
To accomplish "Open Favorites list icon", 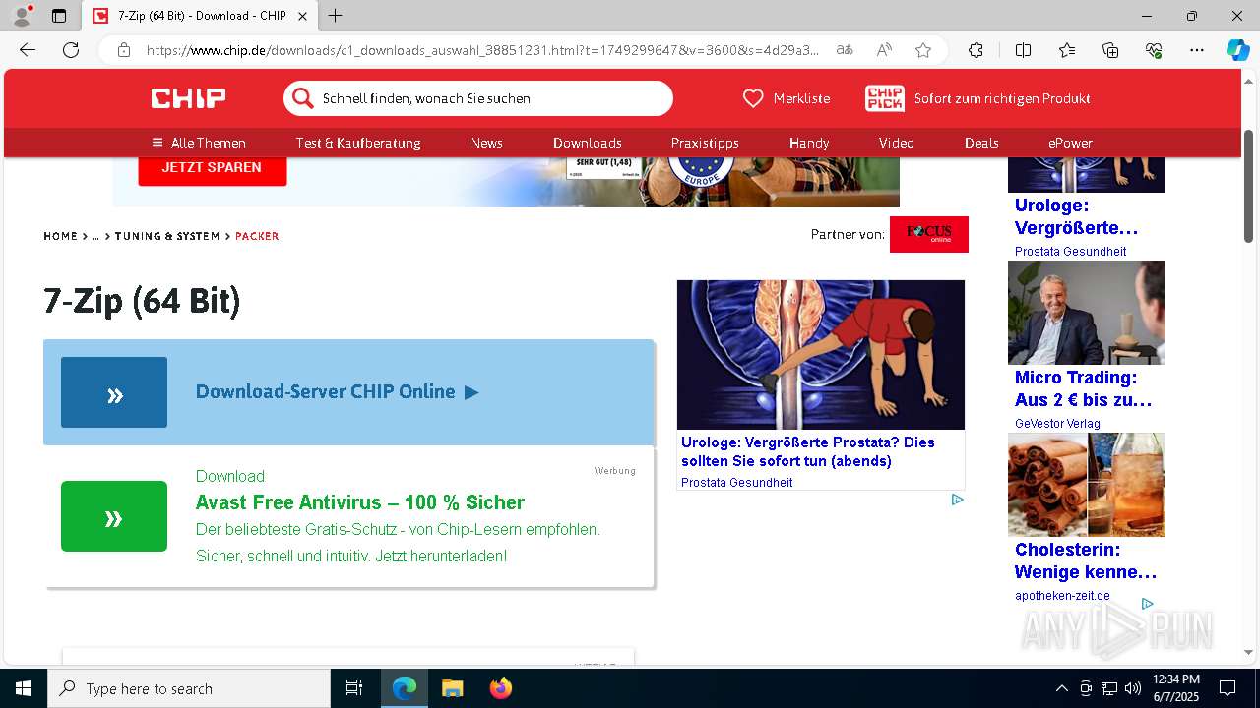I will click(1067, 50).
